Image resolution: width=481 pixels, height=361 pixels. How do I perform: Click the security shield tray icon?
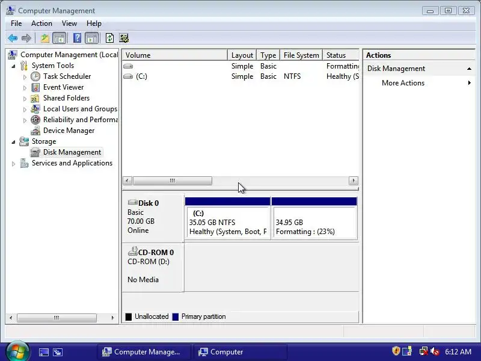[x=396, y=351]
